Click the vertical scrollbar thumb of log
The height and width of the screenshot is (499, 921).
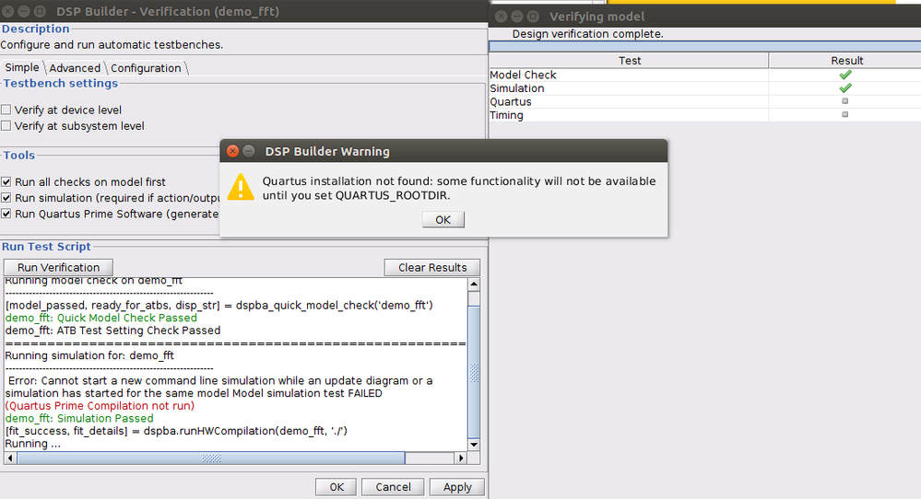pos(474,372)
